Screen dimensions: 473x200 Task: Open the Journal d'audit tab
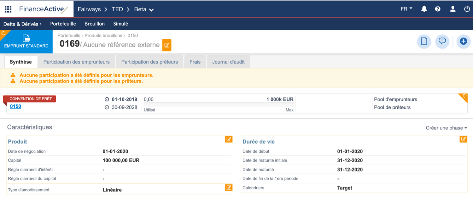coord(228,61)
